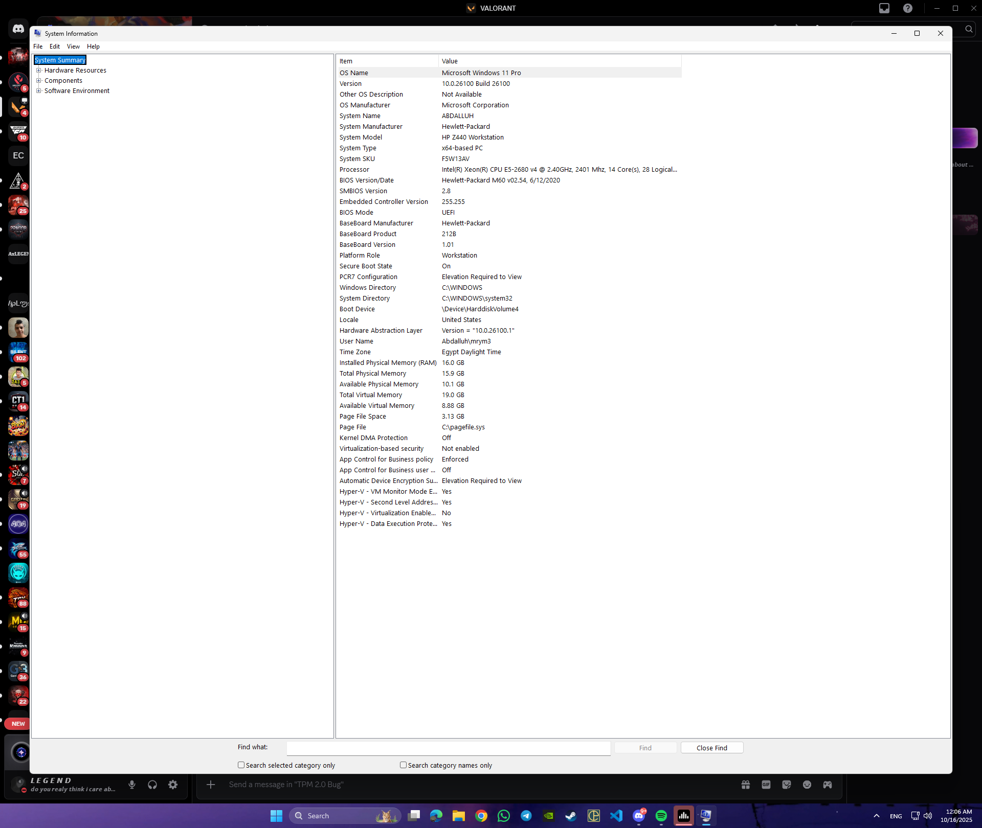Open Steam from the taskbar
The image size is (982, 828).
pos(571,816)
